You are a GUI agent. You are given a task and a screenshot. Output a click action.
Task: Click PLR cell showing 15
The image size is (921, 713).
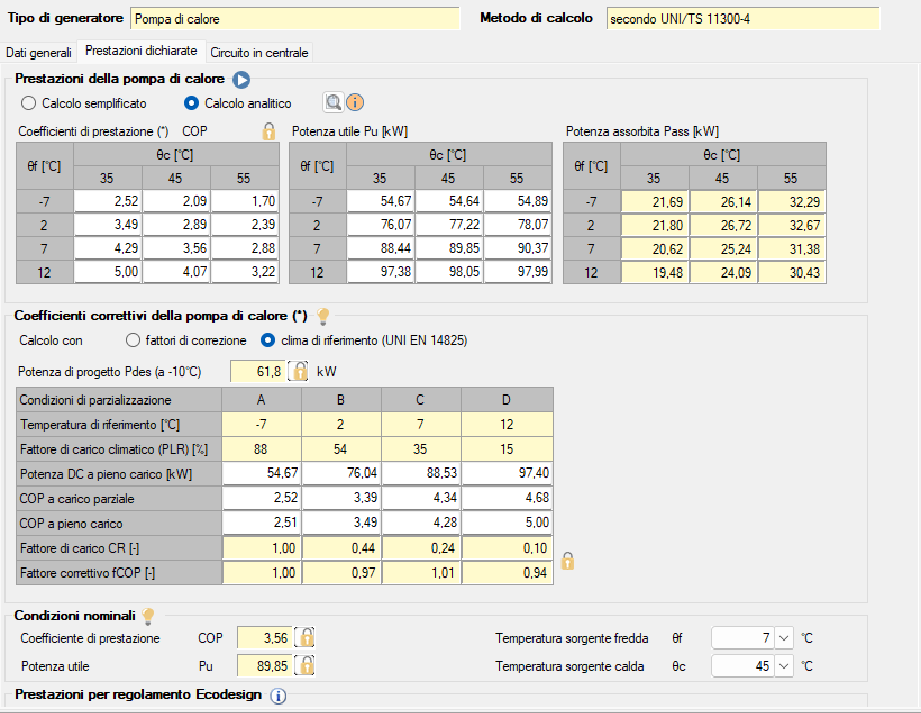point(507,449)
